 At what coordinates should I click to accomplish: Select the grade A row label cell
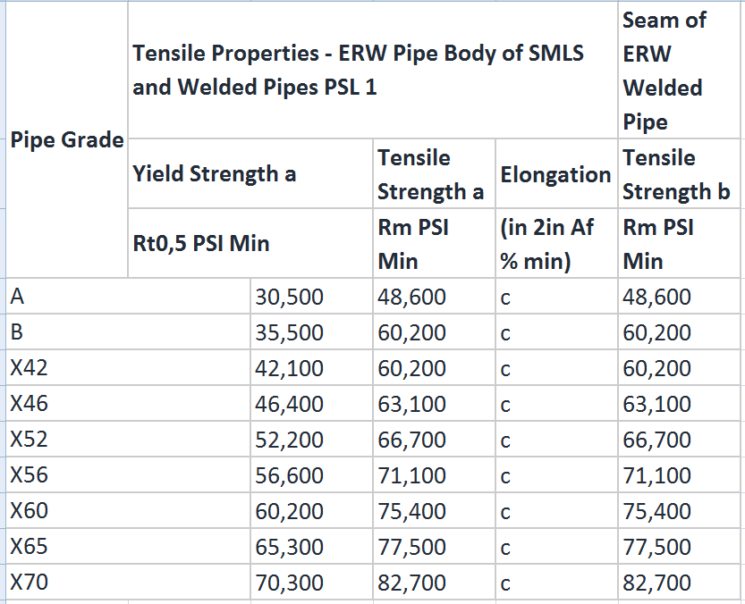click(128, 297)
